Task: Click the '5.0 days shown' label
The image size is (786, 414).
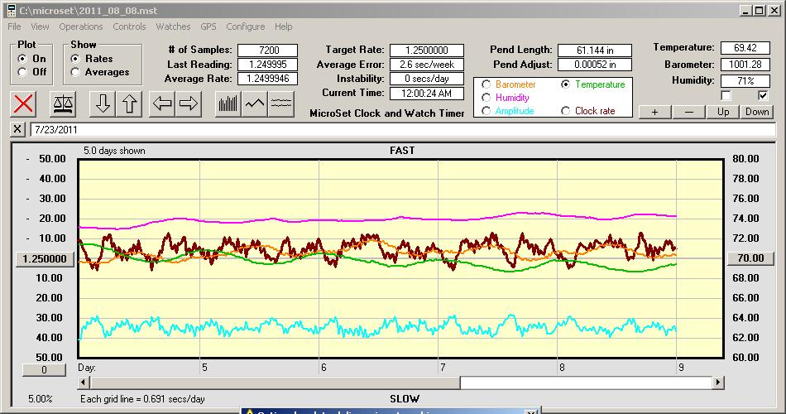Action: click(x=114, y=151)
